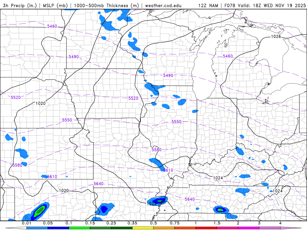307x230 pixels.
Task: Click the 0.5 legend value
Action: tap(153, 223)
